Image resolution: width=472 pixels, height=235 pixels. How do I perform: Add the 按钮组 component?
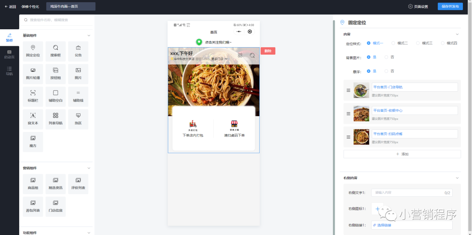click(56, 74)
